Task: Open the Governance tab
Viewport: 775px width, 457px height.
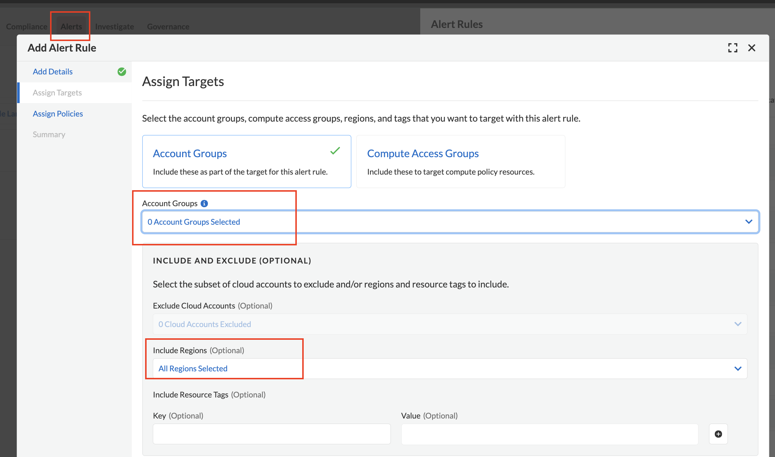Action: (168, 26)
